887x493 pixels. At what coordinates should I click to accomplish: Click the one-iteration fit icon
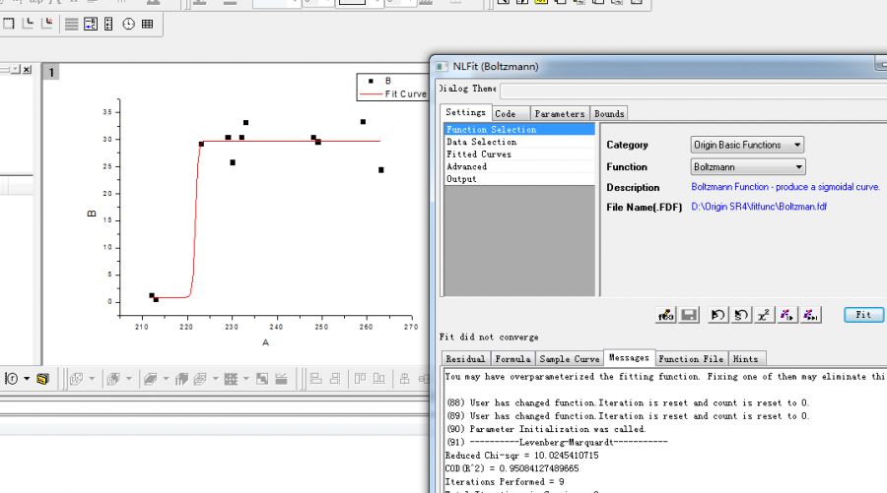787,315
